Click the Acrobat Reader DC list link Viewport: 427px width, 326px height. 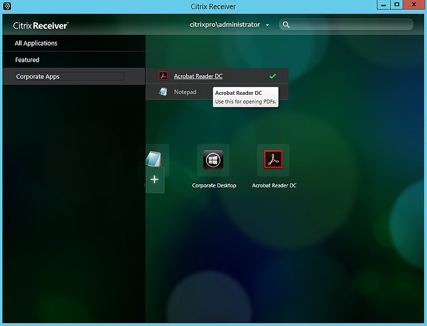pyautogui.click(x=198, y=76)
